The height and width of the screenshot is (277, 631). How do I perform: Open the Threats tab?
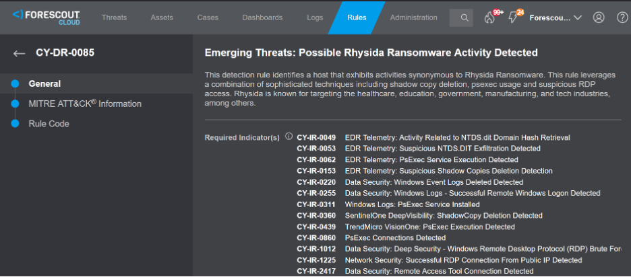point(114,17)
